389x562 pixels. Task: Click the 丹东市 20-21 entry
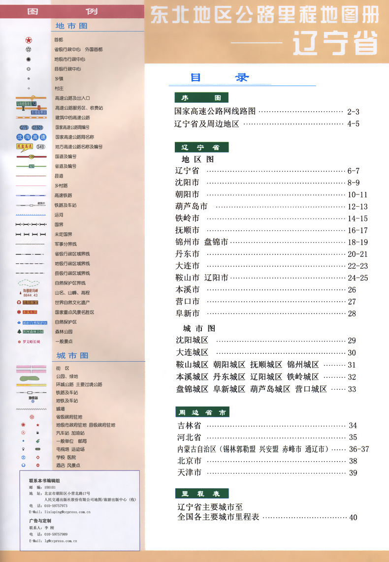271,254
